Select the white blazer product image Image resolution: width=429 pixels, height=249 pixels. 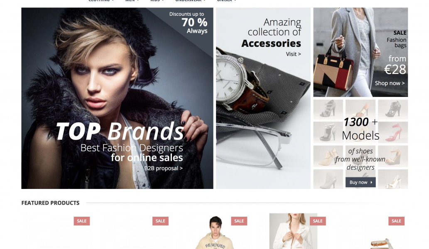(293, 231)
